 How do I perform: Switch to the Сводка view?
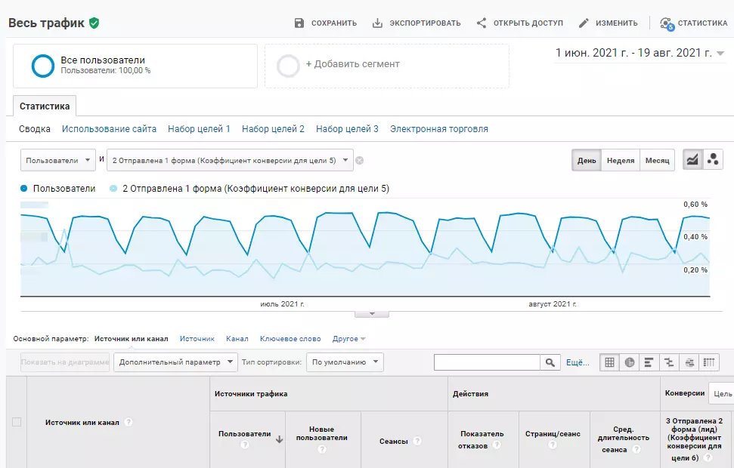click(35, 129)
